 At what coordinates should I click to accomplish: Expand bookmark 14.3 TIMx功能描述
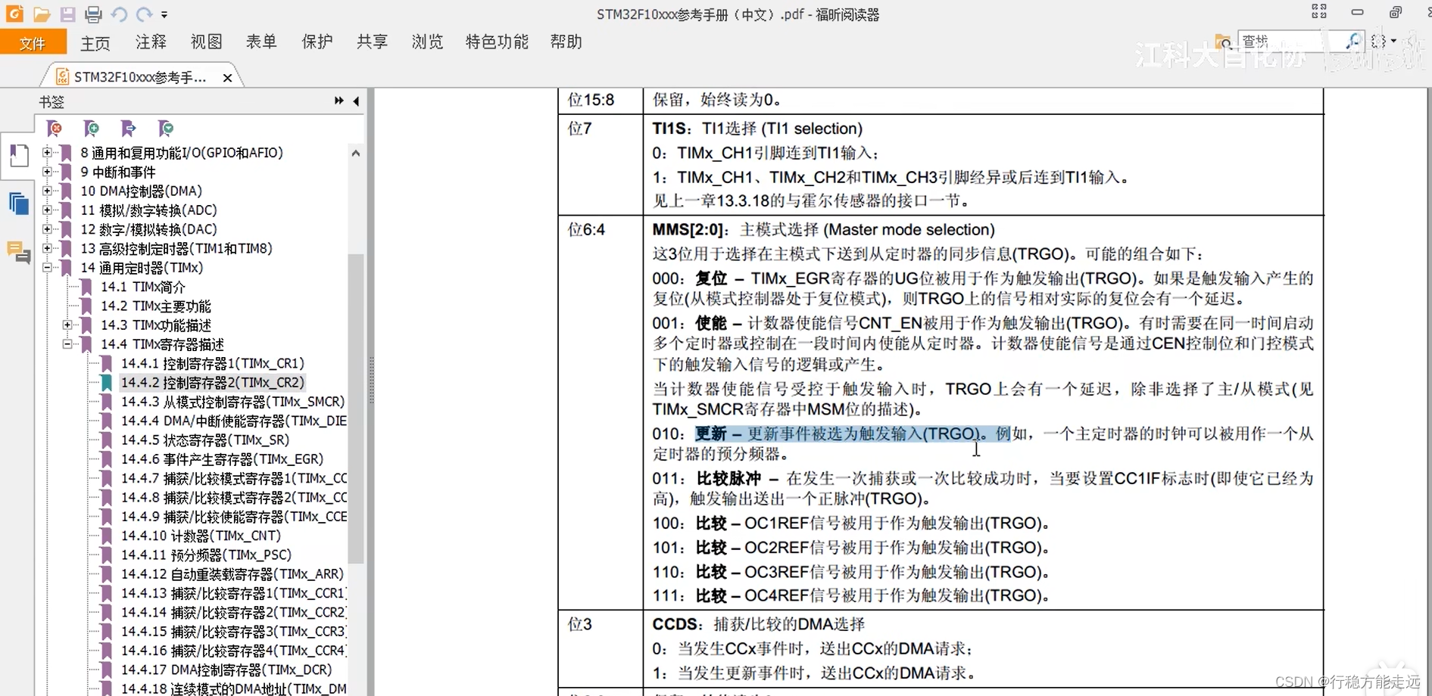67,325
